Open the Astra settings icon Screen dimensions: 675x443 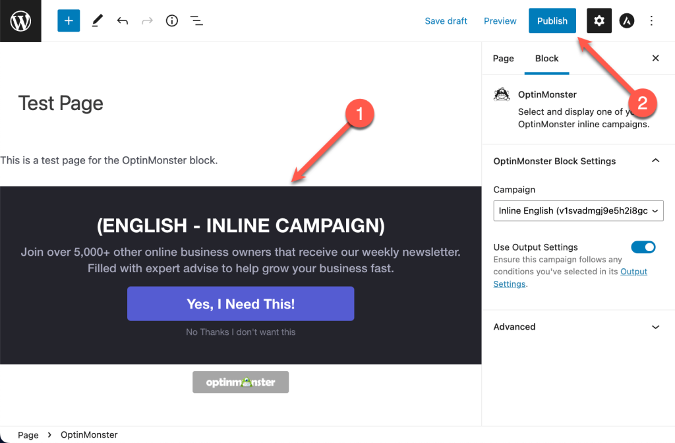coord(626,20)
